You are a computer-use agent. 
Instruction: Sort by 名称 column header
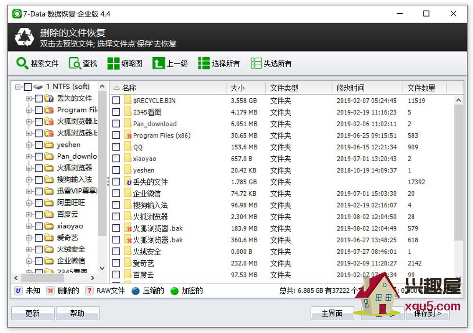168,88
